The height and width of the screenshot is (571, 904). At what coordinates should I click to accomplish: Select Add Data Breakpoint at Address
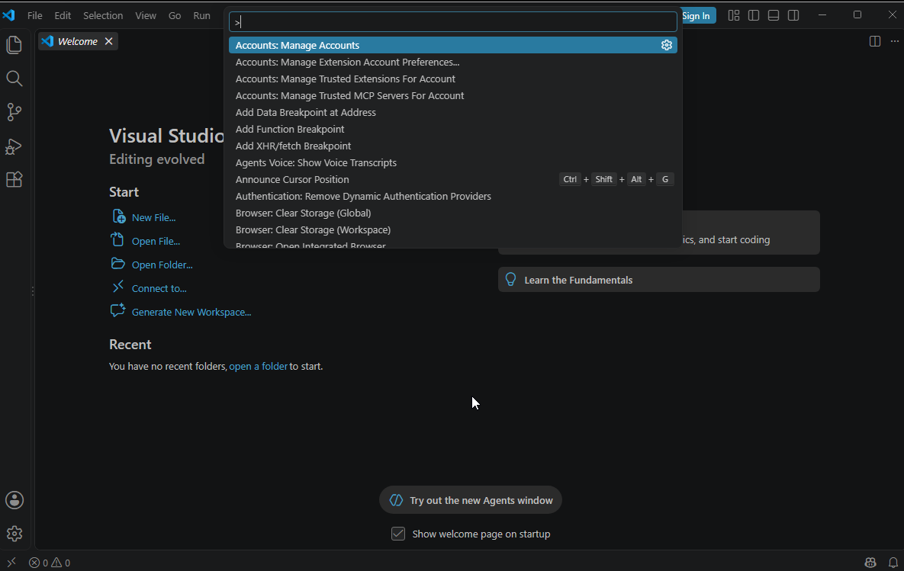click(x=453, y=112)
